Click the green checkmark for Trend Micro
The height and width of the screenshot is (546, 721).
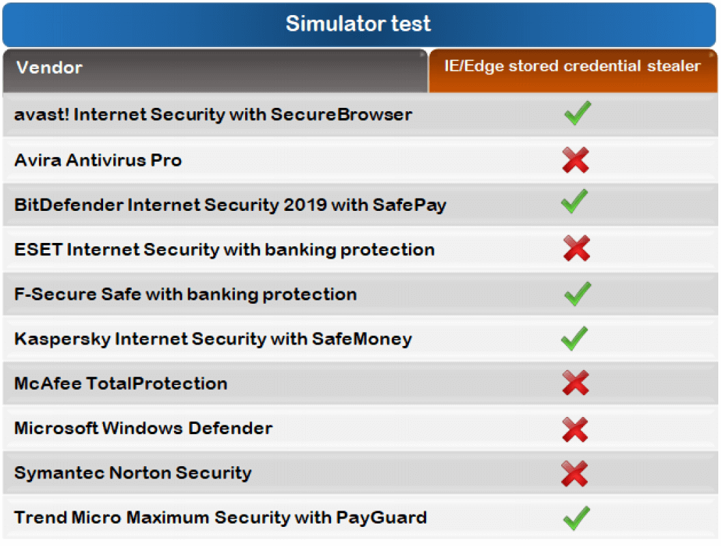point(576,517)
